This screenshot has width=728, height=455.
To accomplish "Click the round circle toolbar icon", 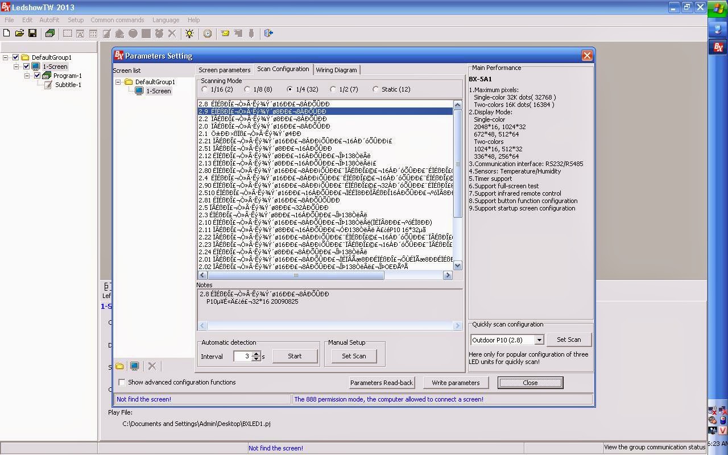I will pos(133,34).
